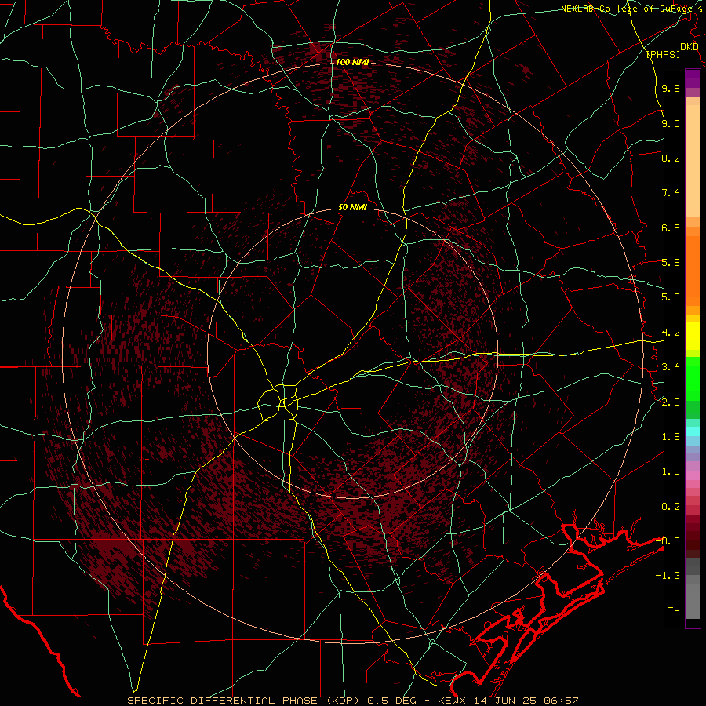Image resolution: width=706 pixels, height=706 pixels.
Task: Click the TH threshold label
Action: click(674, 611)
